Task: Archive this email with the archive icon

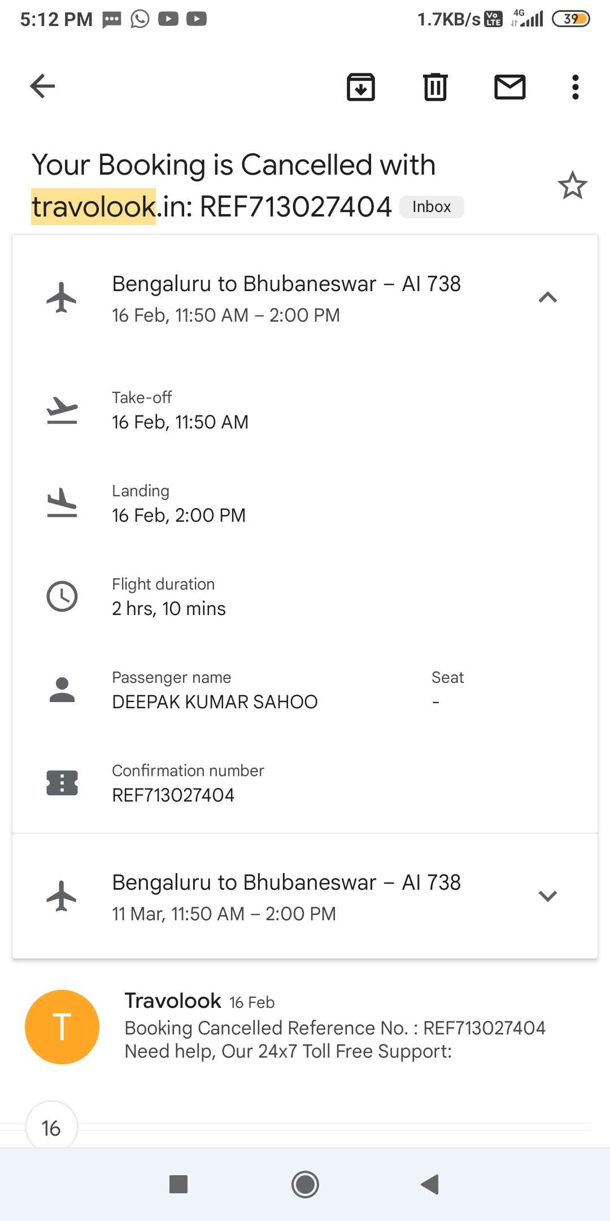Action: (361, 87)
